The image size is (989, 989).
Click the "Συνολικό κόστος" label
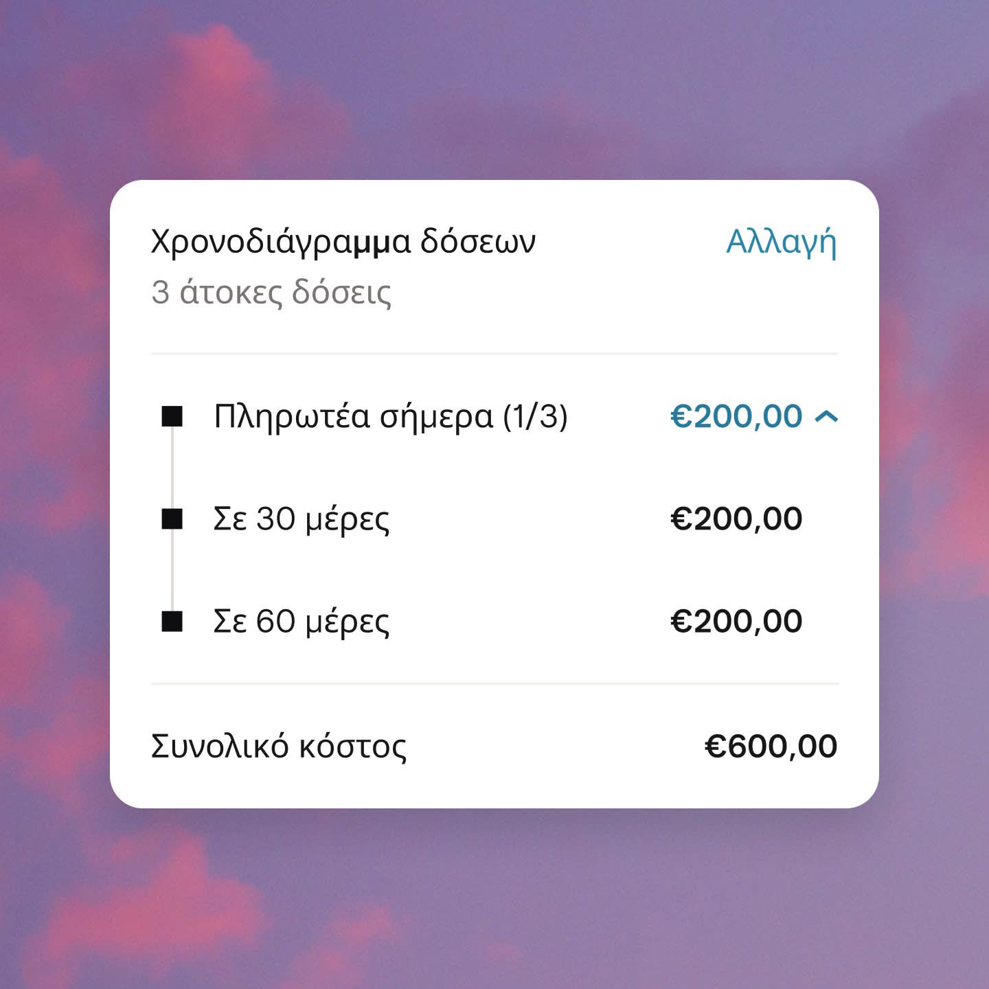[278, 747]
